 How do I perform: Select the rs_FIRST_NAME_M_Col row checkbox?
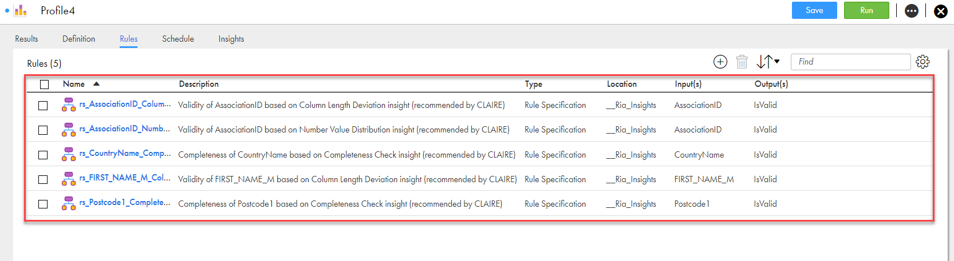(43, 179)
